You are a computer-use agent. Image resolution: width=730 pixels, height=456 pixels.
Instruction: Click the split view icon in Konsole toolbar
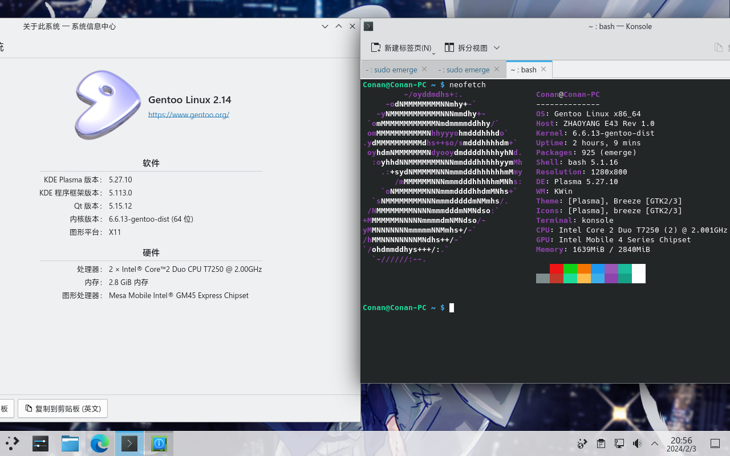coord(449,48)
